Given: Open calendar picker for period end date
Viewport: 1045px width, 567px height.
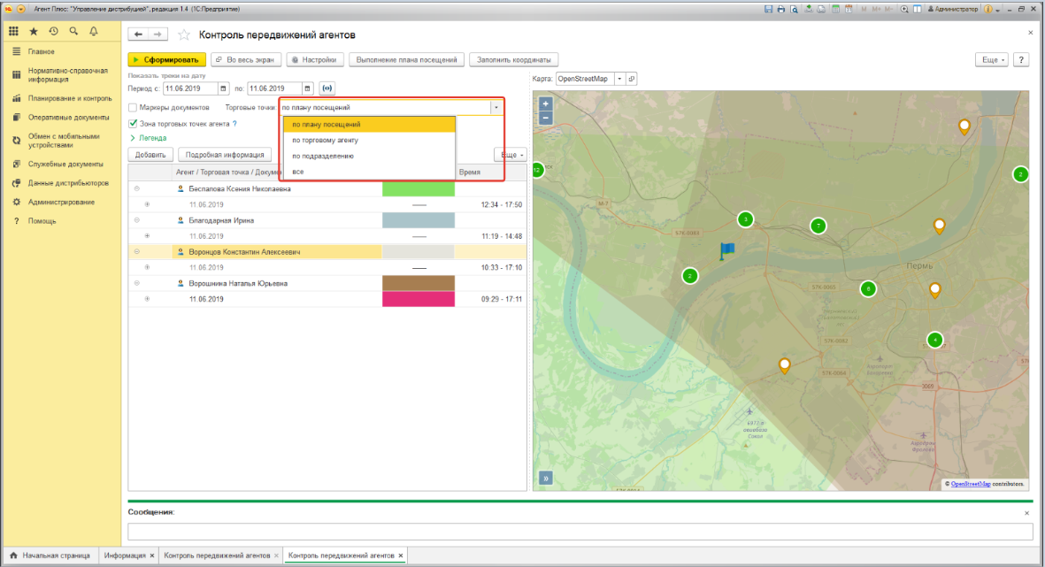Looking at the screenshot, I should [307, 88].
